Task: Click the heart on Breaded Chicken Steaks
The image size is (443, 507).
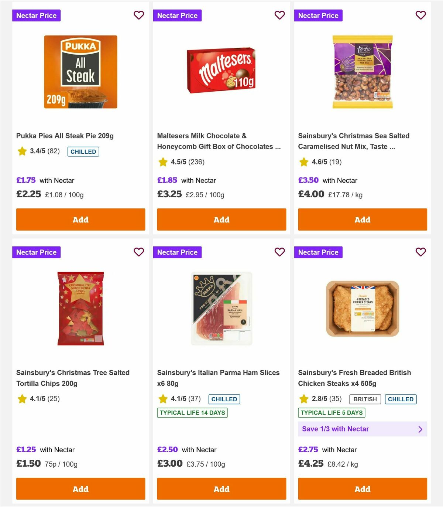Action: (x=420, y=252)
